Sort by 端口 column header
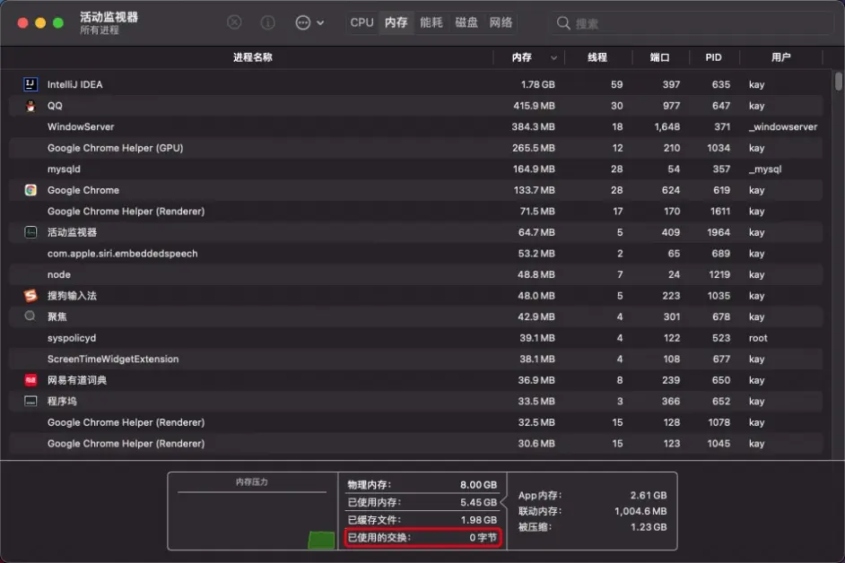 tap(659, 57)
